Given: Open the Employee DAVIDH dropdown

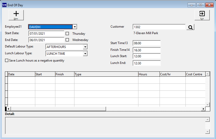Looking at the screenshot, I should click(x=75, y=27).
